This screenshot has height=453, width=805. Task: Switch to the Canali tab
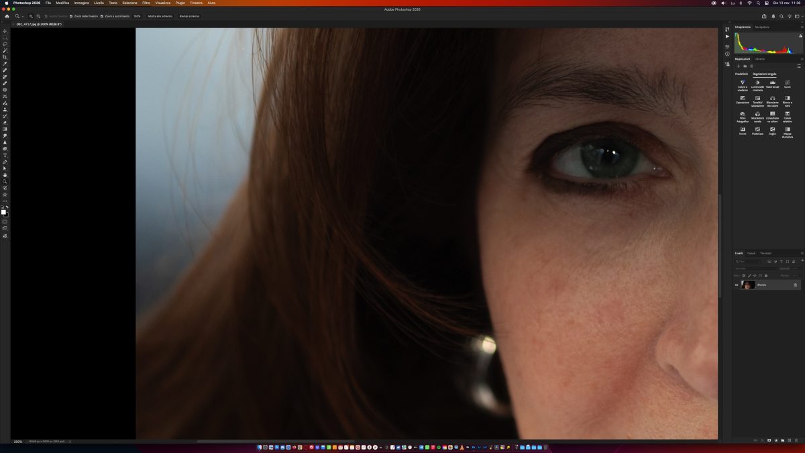pos(751,253)
